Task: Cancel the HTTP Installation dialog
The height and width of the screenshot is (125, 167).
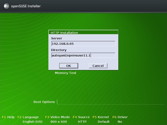Action: tap(98, 66)
